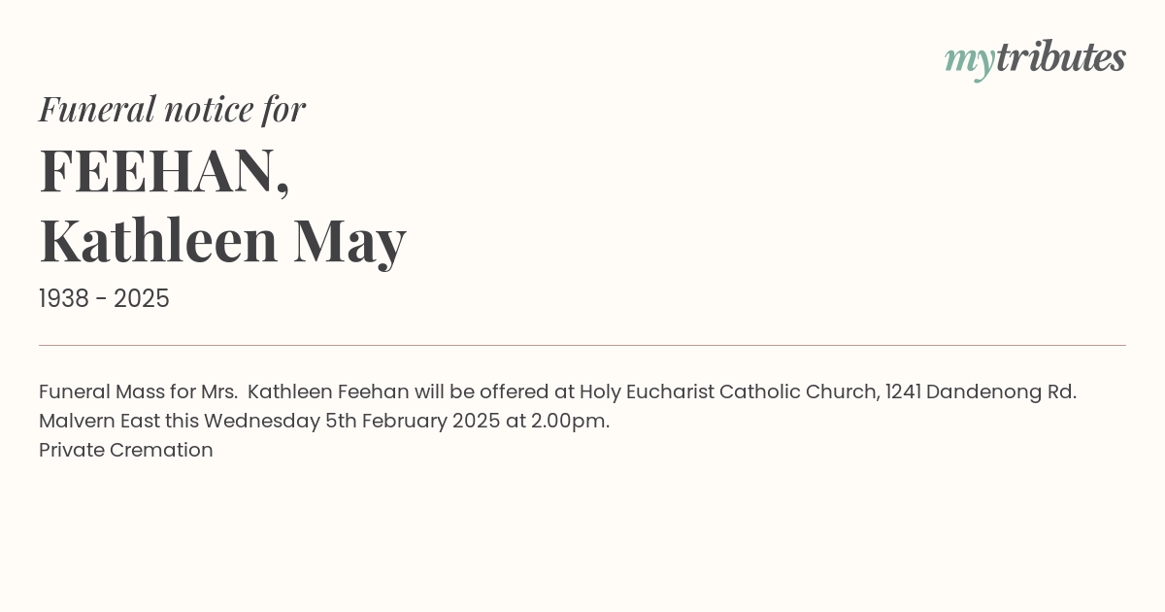Click "Kathleen Feehan" in the notice body
1165x612 pixels.
pos(328,392)
